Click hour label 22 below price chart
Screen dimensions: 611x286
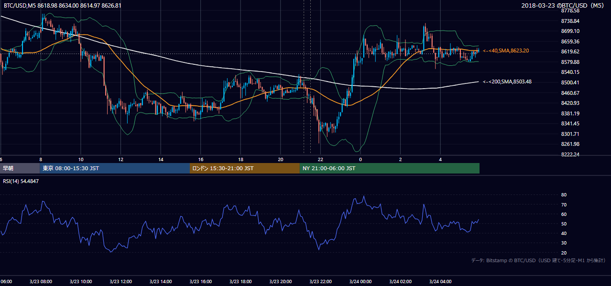click(x=320, y=159)
